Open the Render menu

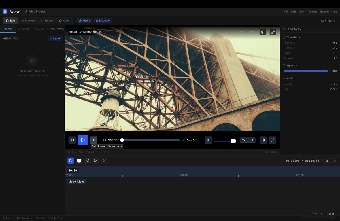[x=324, y=12]
